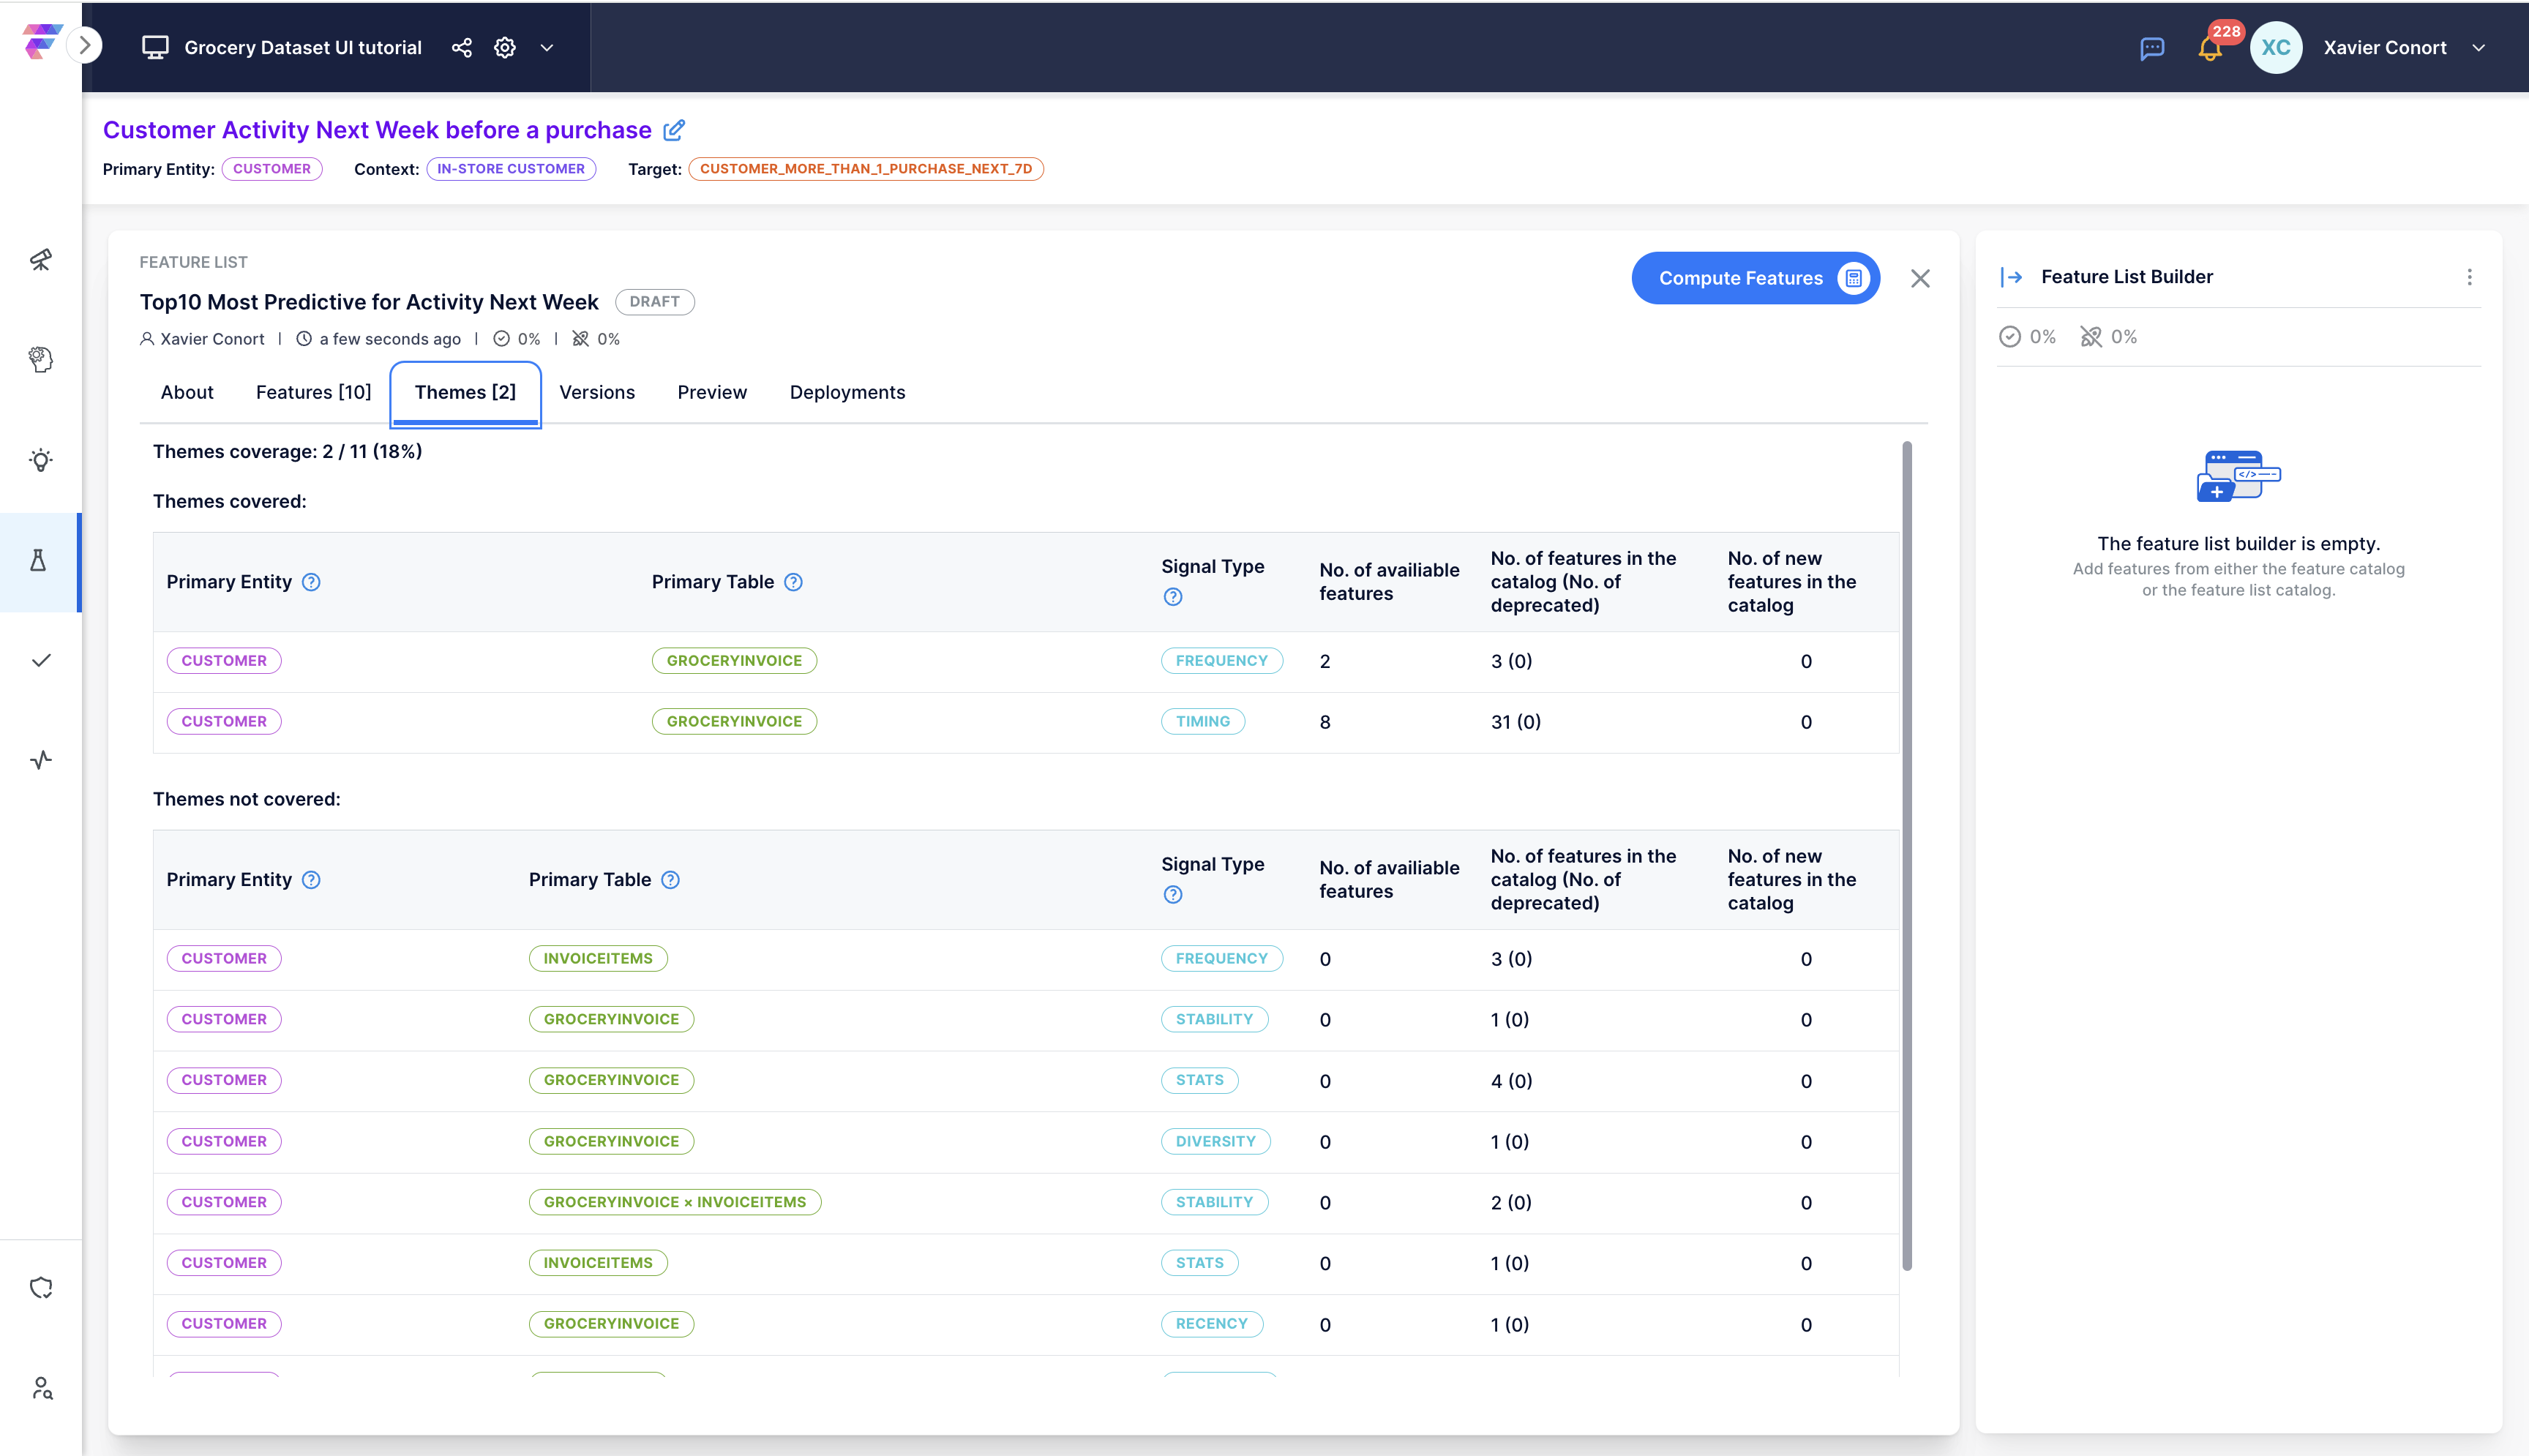Click the share icon in the top bar
The image size is (2529, 1456).
pos(461,47)
